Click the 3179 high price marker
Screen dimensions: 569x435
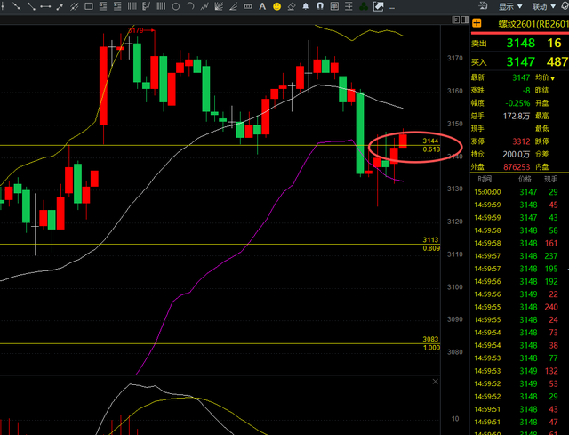136,30
